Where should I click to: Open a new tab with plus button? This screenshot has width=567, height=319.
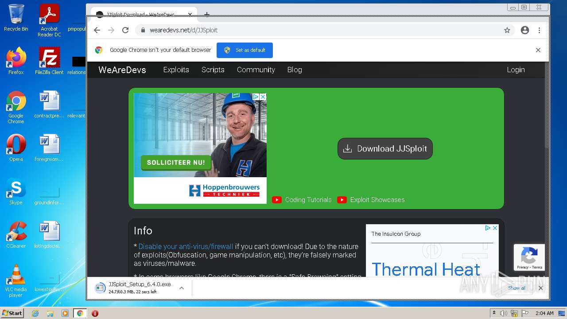coord(207,15)
